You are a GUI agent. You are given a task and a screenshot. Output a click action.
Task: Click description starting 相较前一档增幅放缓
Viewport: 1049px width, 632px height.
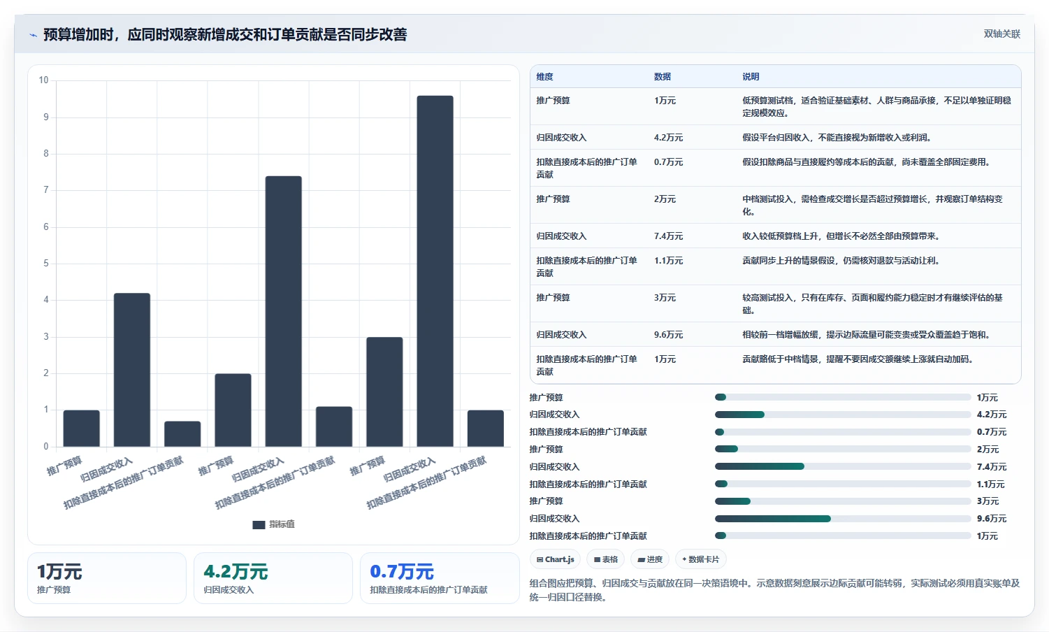865,335
